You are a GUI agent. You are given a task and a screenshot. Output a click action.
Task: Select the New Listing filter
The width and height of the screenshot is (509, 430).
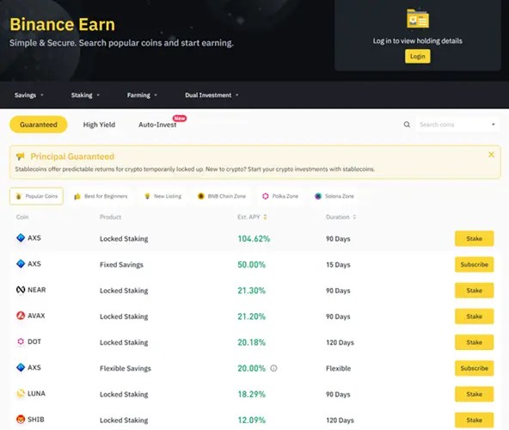[x=163, y=196]
